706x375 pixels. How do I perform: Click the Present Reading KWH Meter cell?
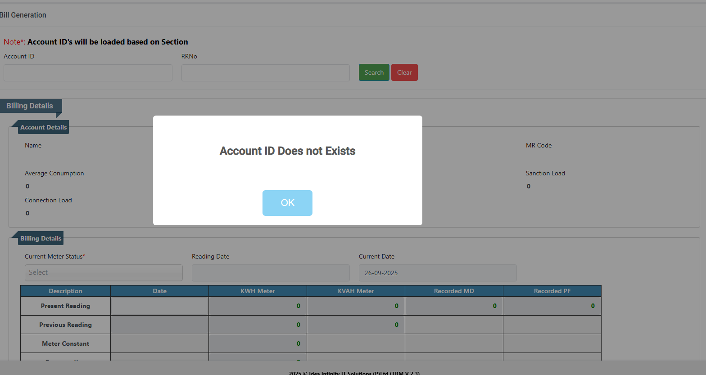tap(258, 306)
